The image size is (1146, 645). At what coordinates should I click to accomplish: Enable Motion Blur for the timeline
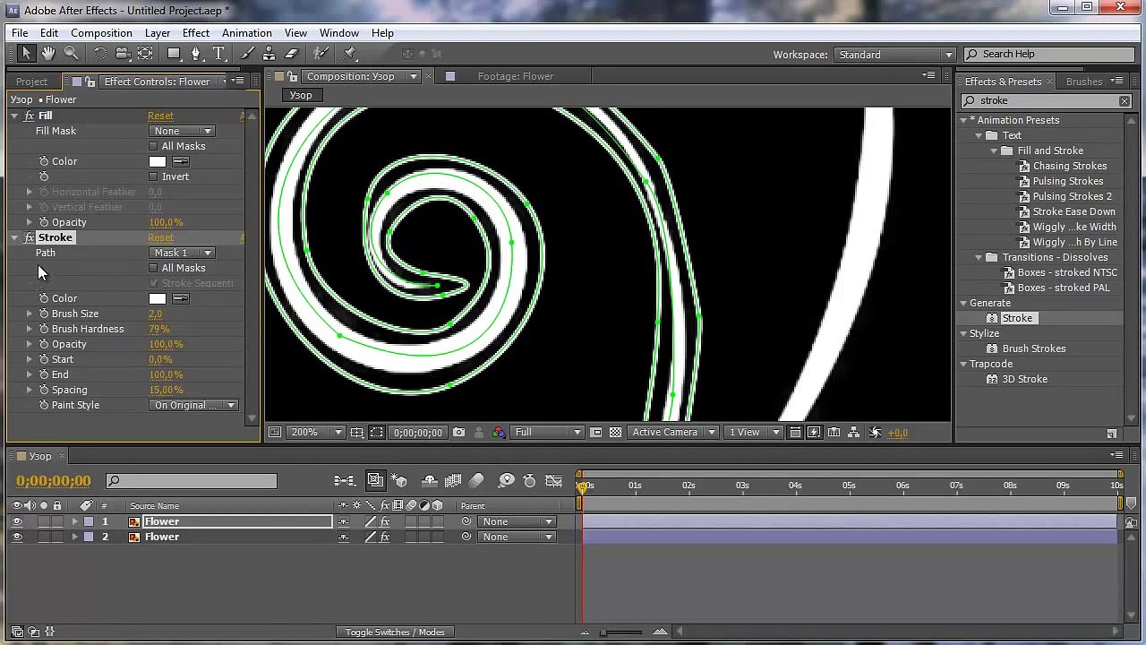tap(476, 481)
